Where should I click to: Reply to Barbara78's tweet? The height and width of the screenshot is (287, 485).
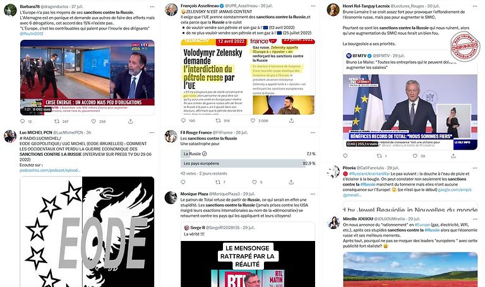coord(22,121)
